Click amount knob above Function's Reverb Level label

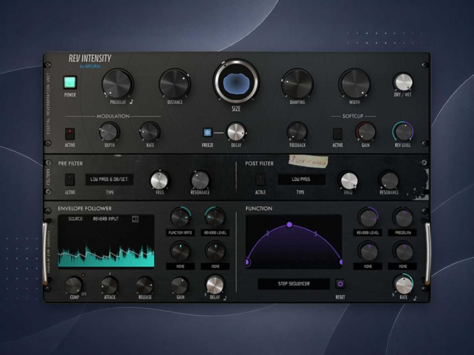pos(368,218)
